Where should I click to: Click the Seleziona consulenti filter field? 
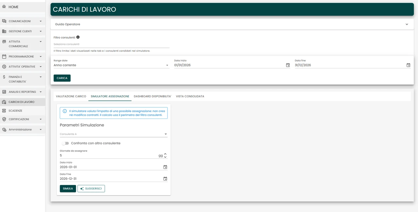point(111,44)
